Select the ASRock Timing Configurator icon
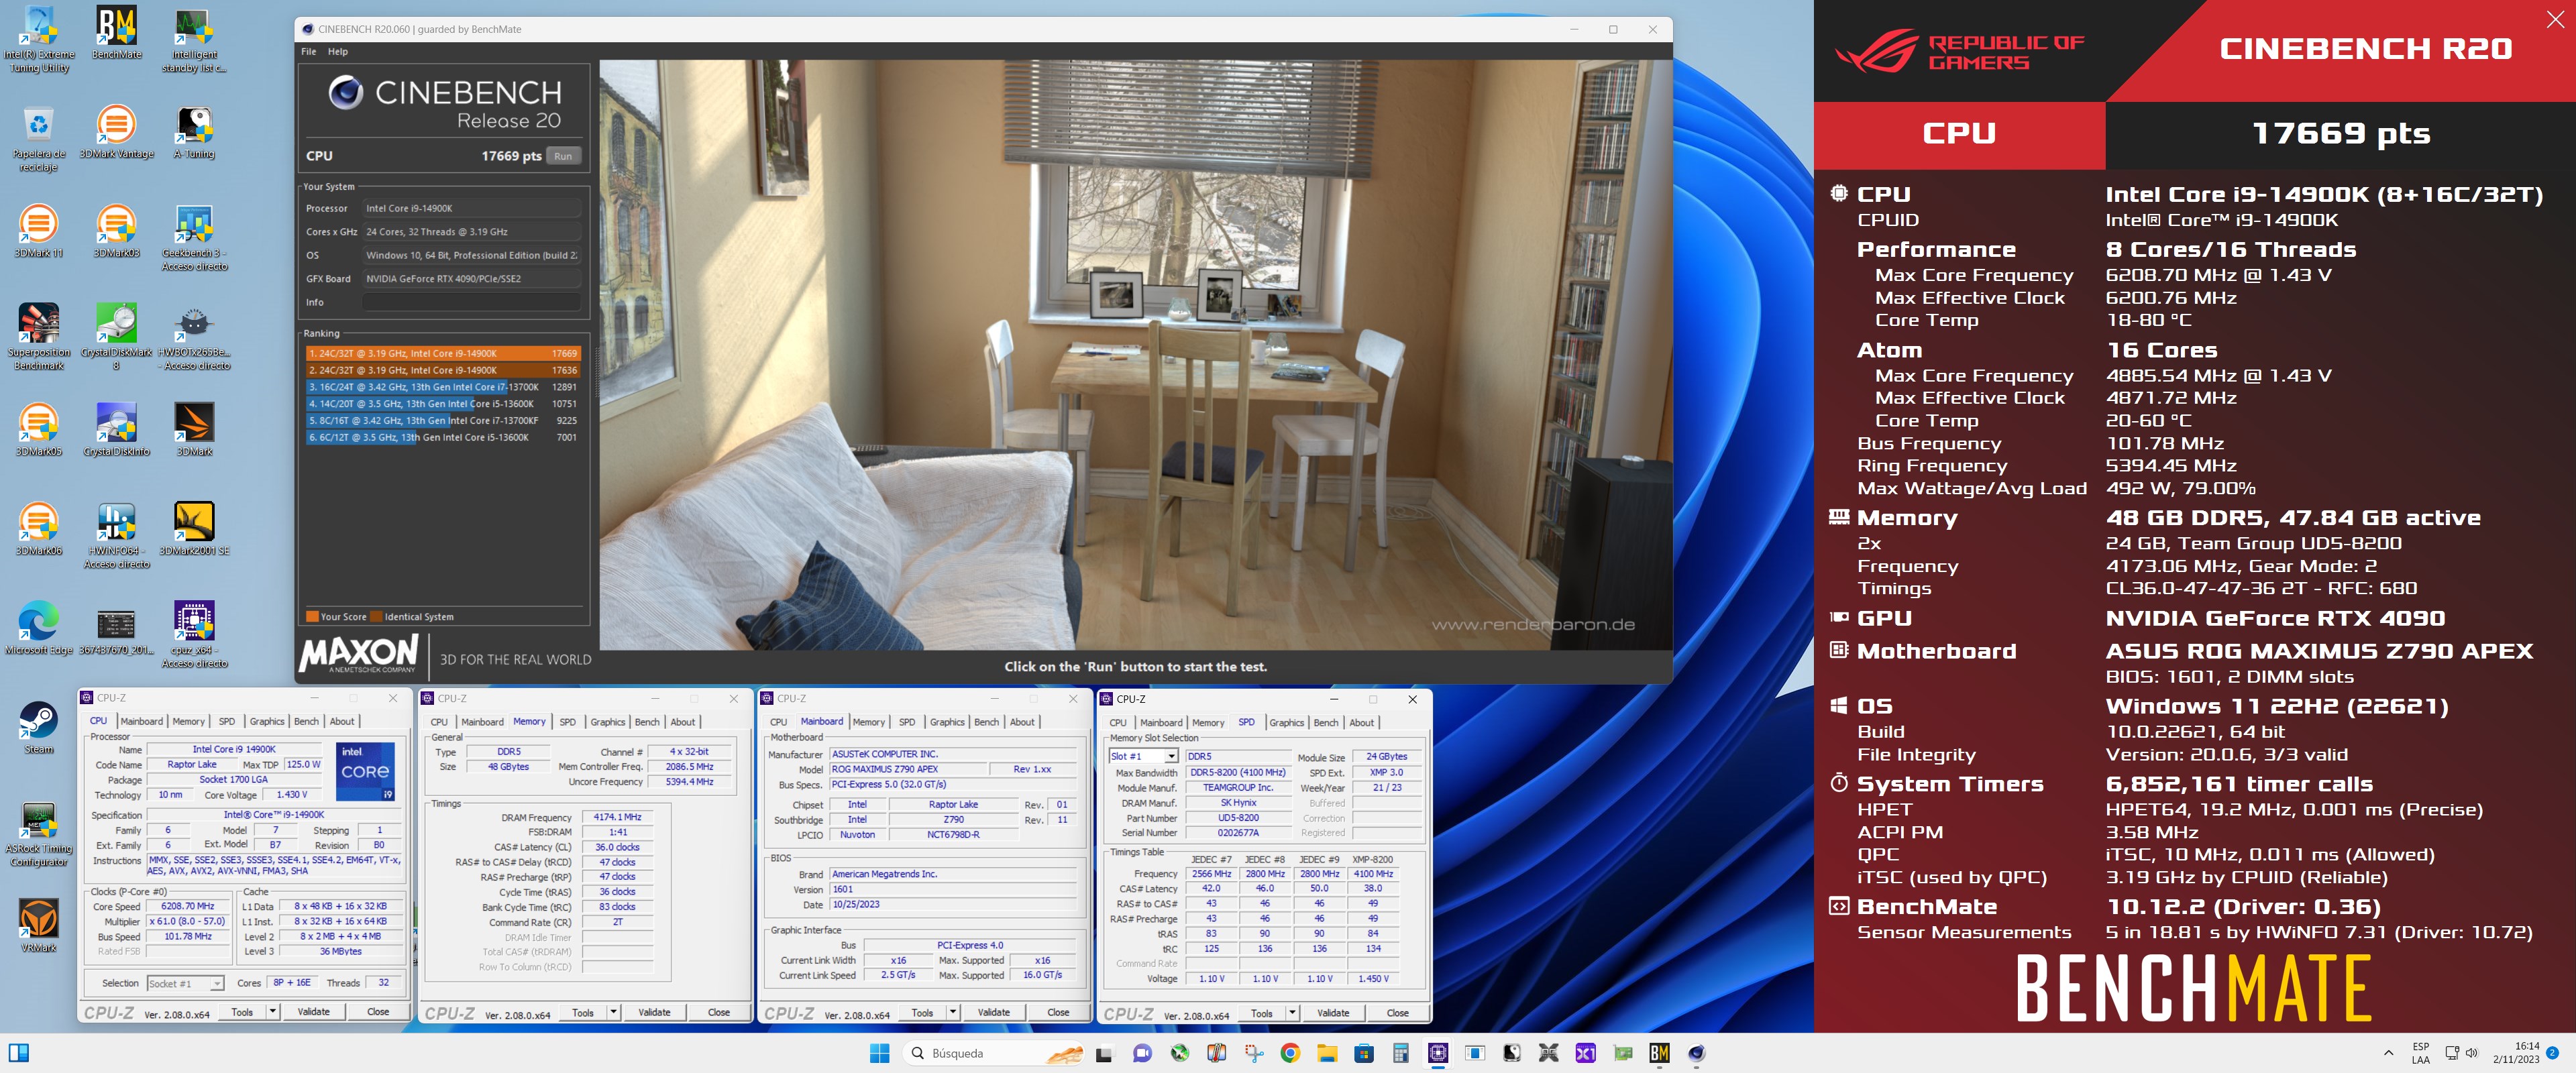2576x1073 pixels. tap(39, 834)
